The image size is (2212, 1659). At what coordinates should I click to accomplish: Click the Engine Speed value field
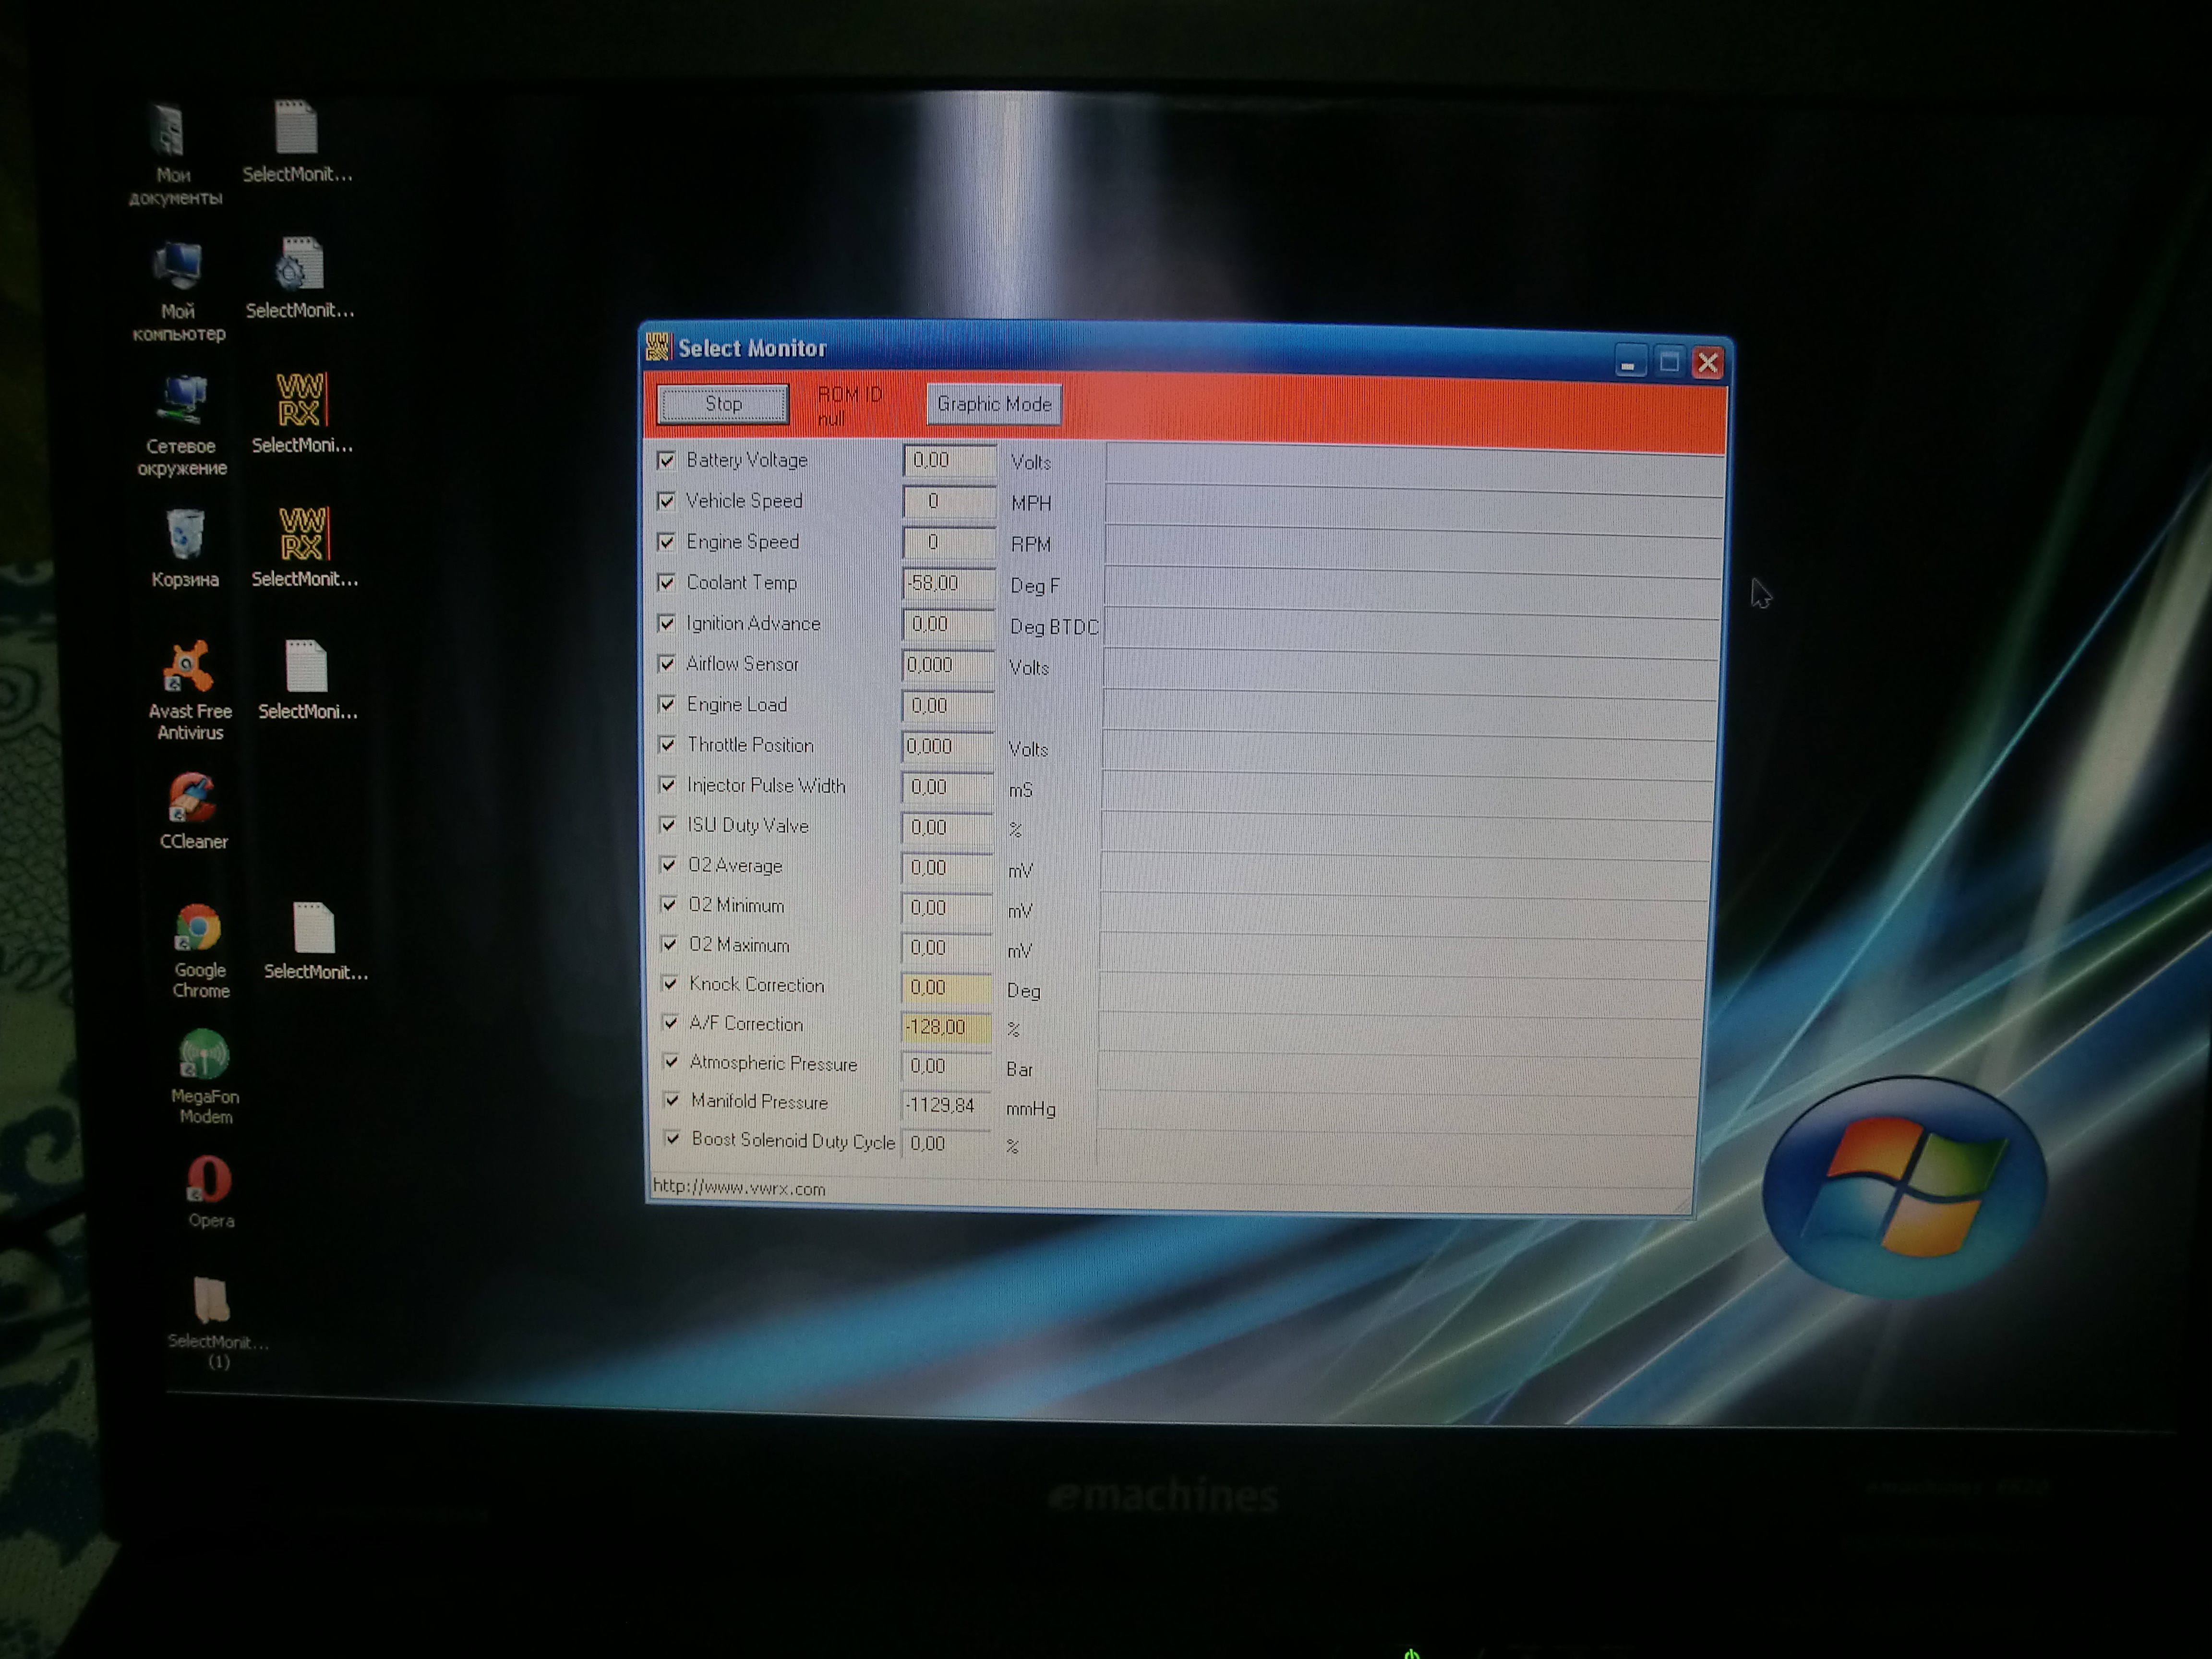[x=948, y=542]
